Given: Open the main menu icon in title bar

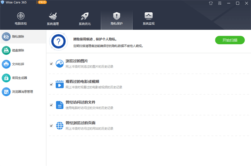Looking at the screenshot, I should tap(220, 3).
